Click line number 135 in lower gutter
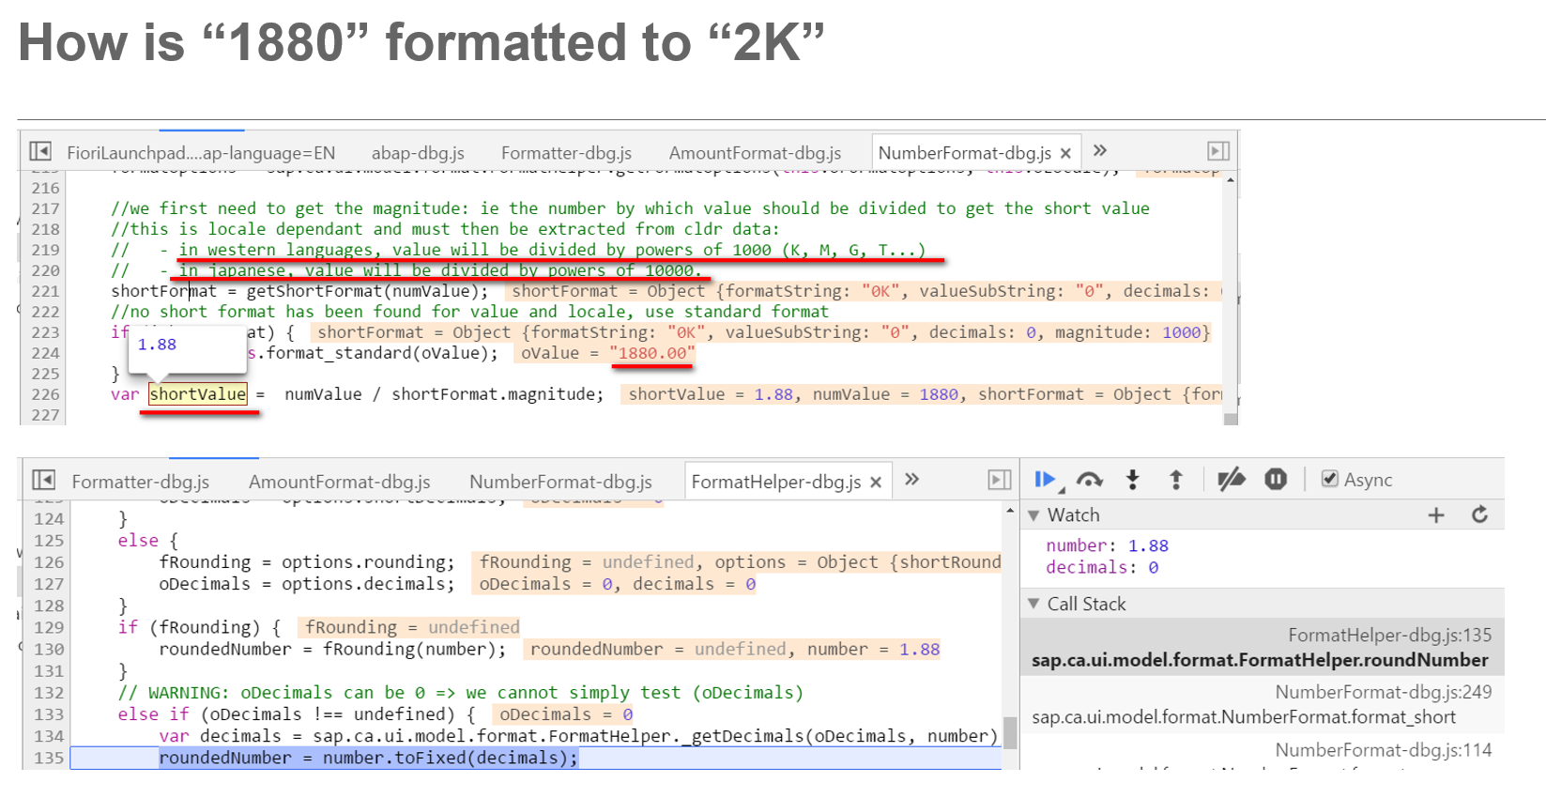The height and width of the screenshot is (798, 1546). (x=49, y=758)
